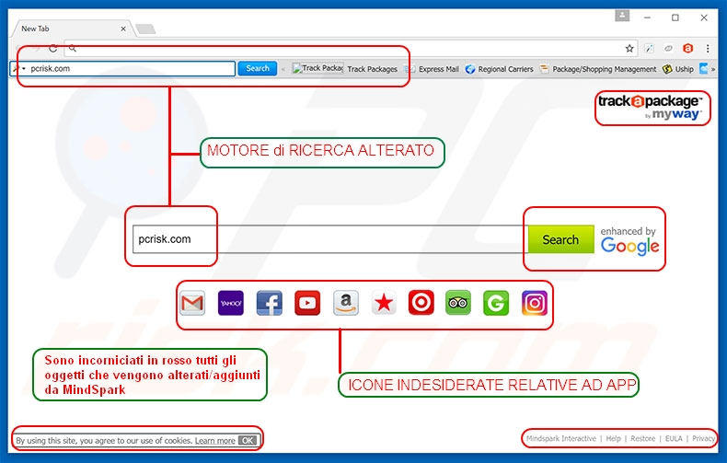The height and width of the screenshot is (463, 727).
Task: Click the blue toolbar Search button
Action: (x=258, y=69)
